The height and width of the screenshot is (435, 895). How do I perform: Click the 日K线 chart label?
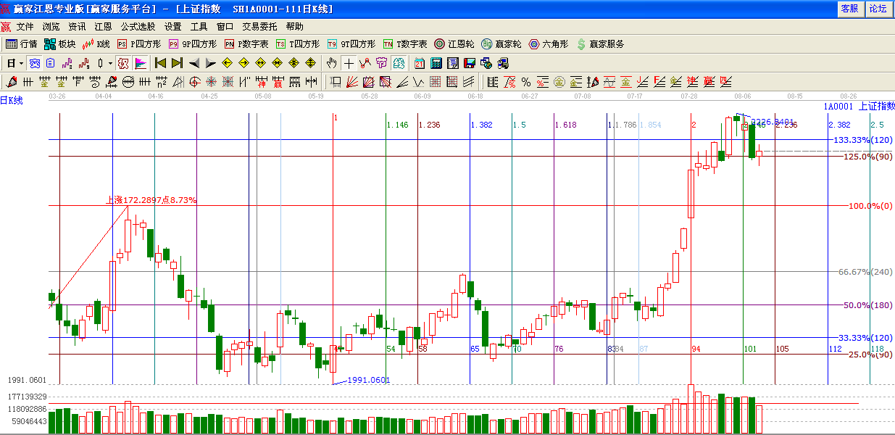(12, 100)
